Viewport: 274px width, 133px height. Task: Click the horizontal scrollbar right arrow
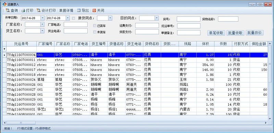click(266, 123)
